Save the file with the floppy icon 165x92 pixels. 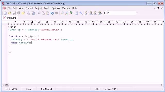pos(14,13)
